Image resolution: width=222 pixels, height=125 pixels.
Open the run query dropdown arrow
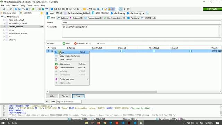tap(81, 9)
